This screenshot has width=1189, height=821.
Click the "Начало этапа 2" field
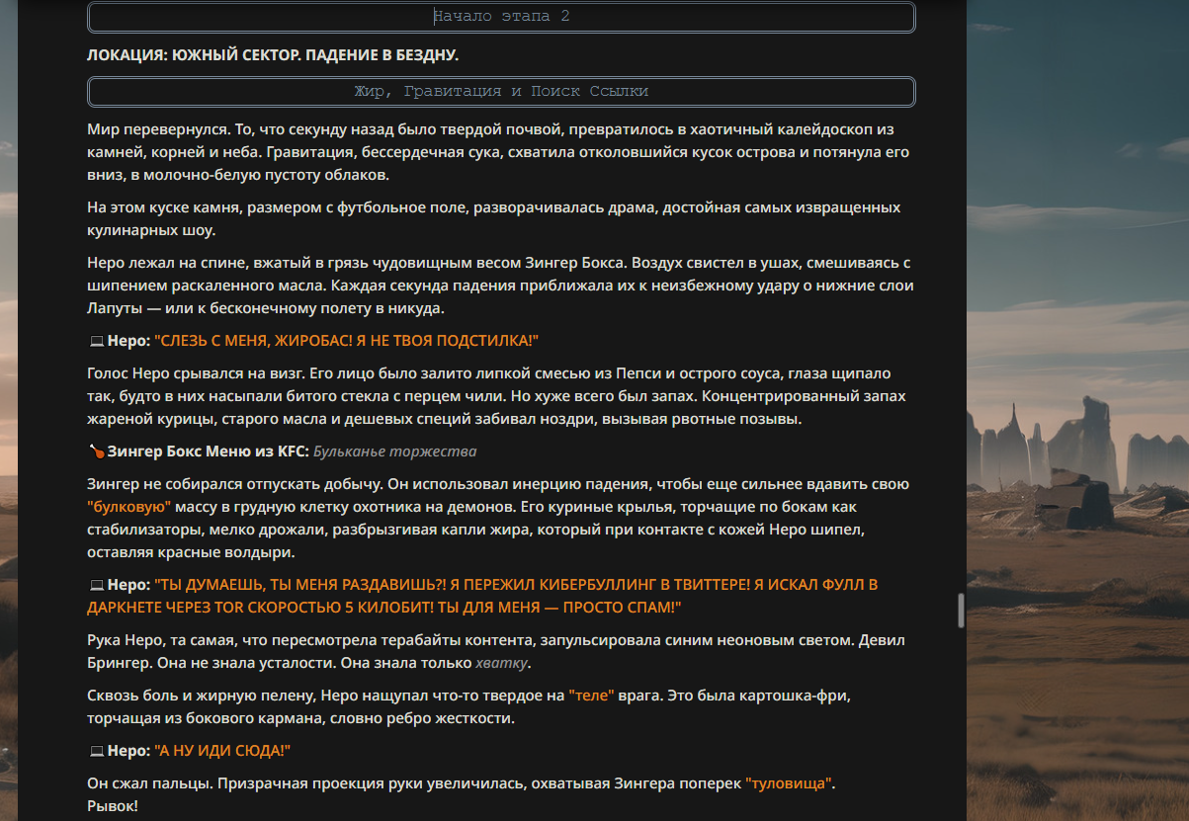(x=501, y=17)
